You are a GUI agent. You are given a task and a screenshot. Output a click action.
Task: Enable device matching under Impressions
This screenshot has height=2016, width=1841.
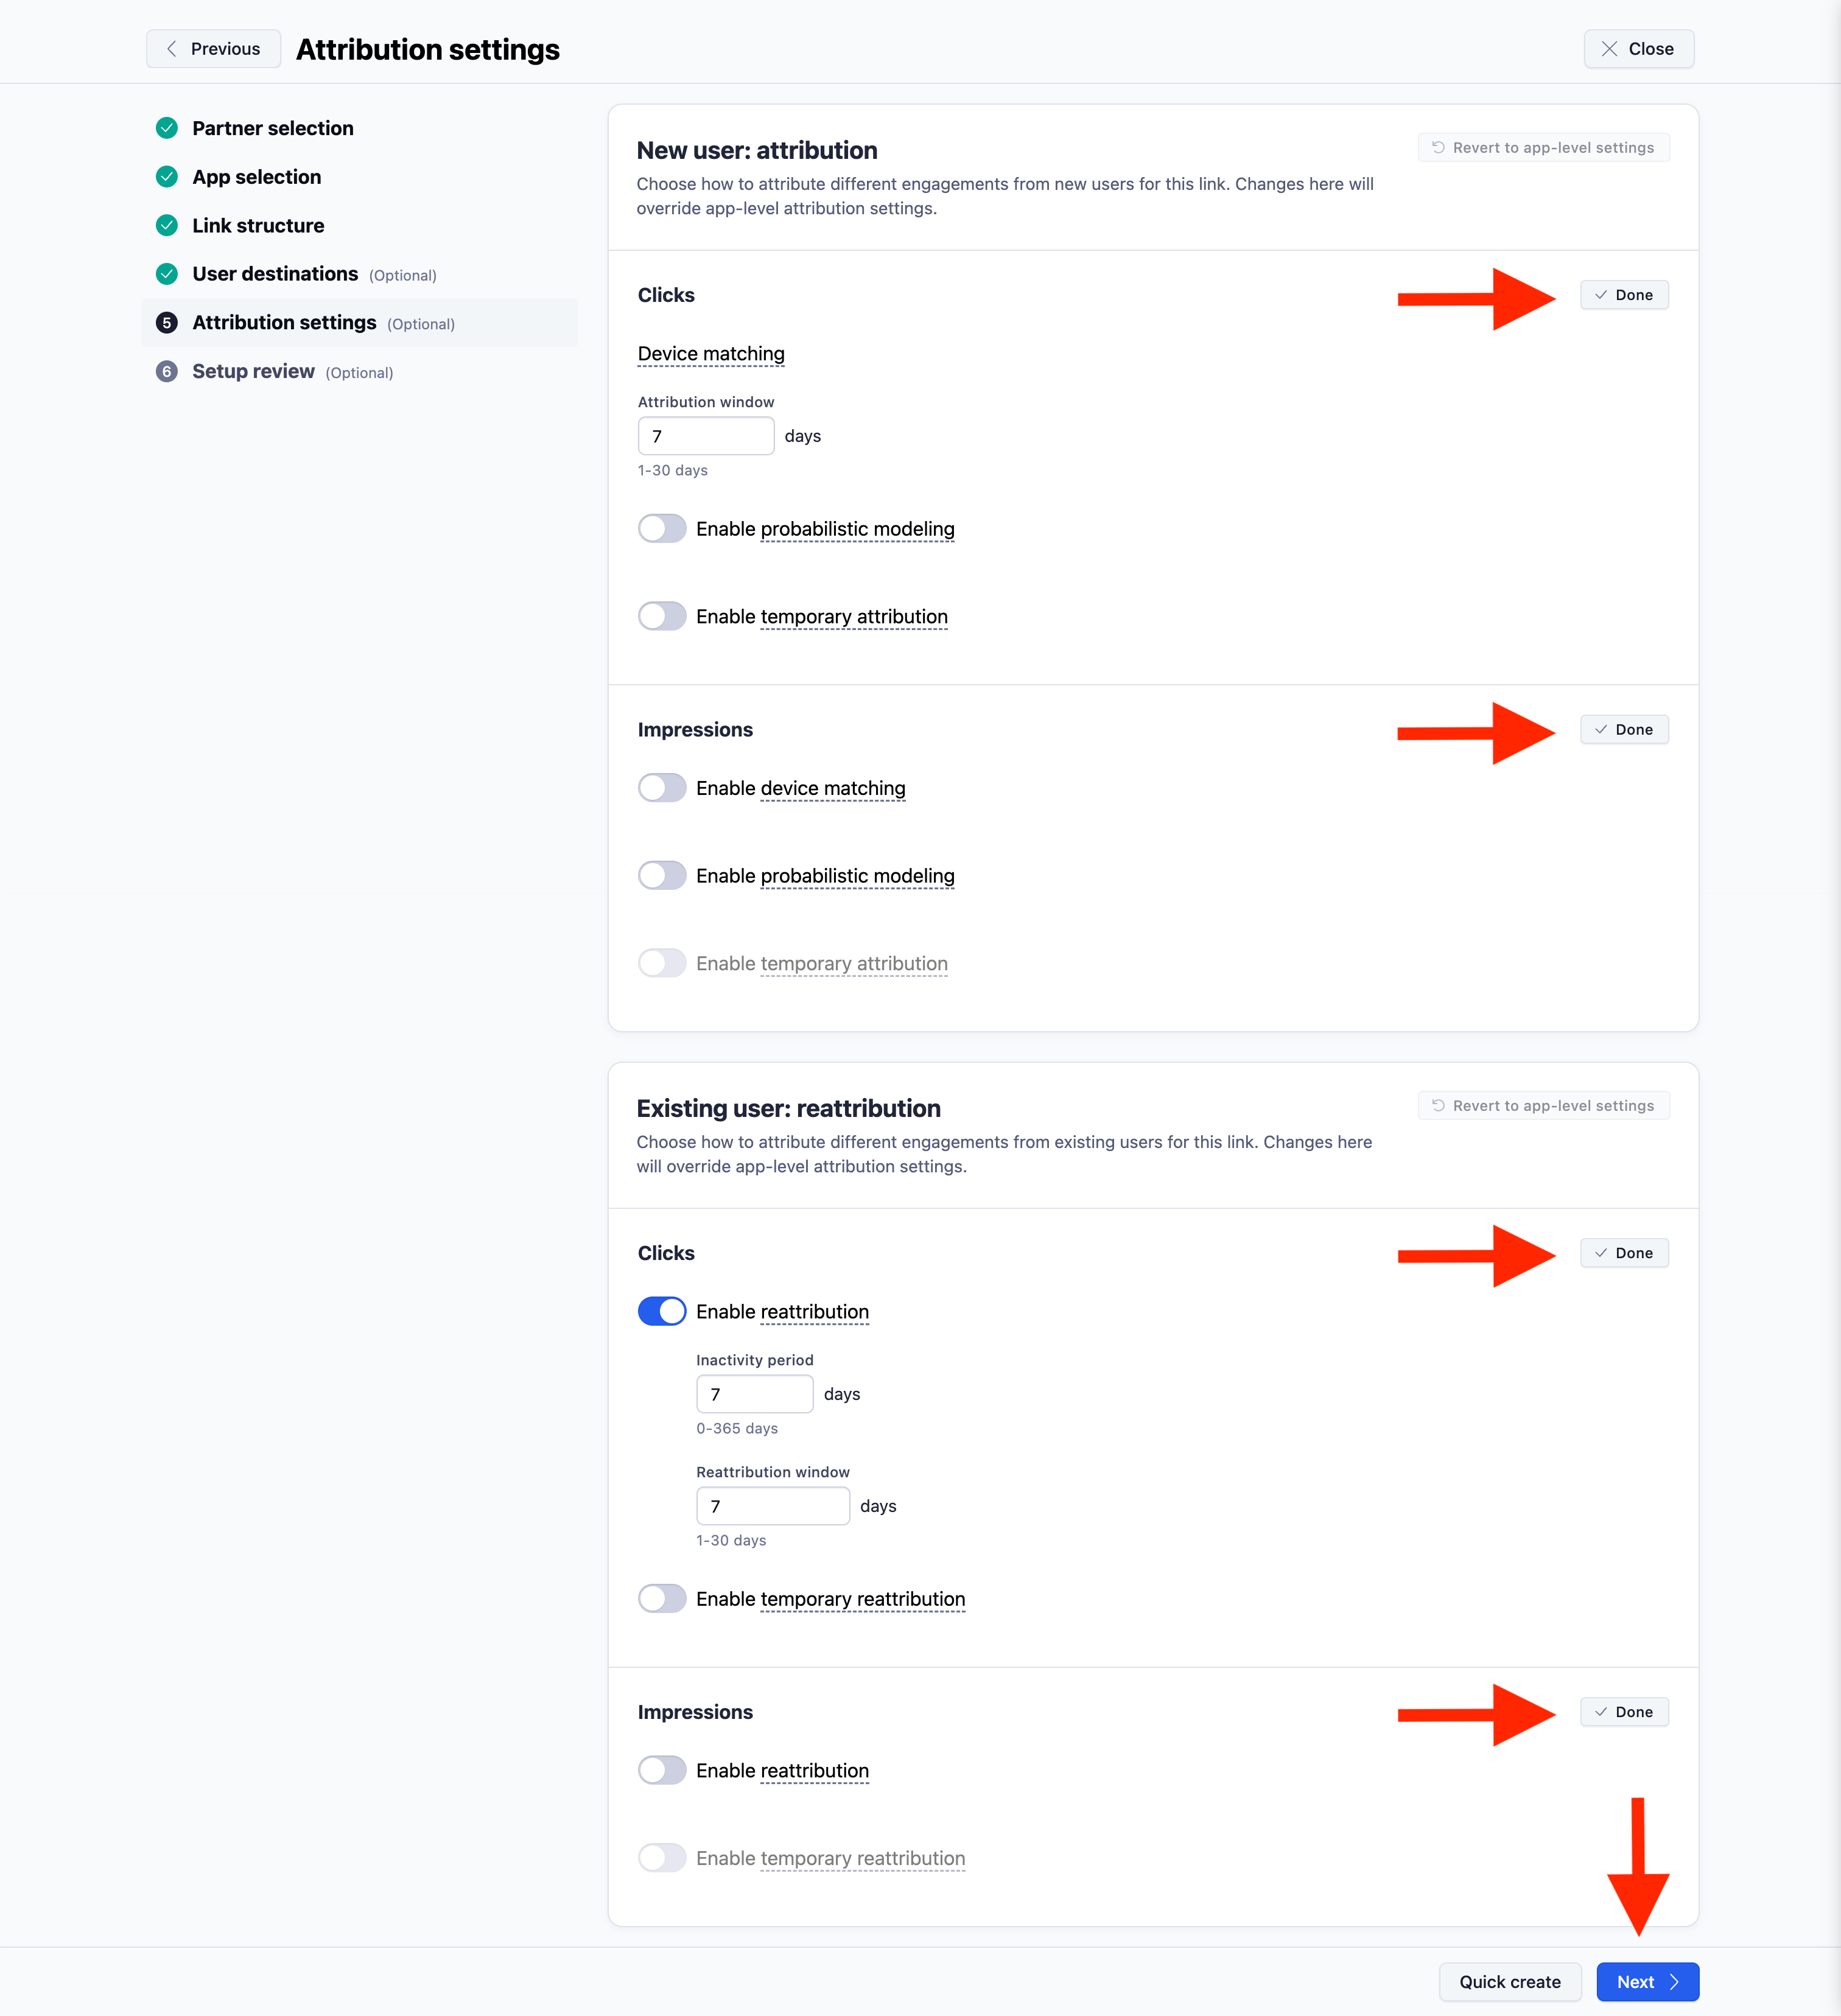tap(662, 788)
